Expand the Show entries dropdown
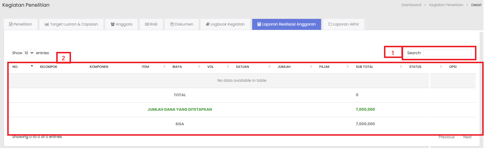Screen dimensions: 486x149 pyautogui.click(x=29, y=53)
